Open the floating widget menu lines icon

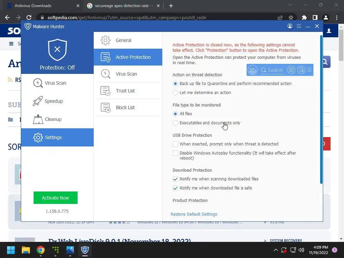coord(309,70)
